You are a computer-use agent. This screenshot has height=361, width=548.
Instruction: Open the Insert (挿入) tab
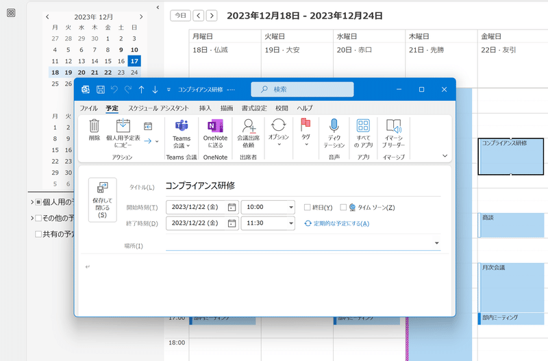point(206,108)
